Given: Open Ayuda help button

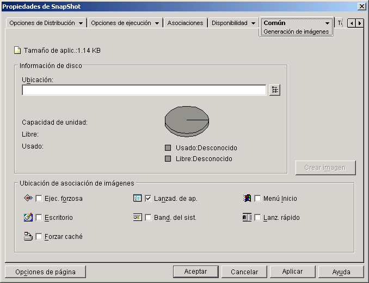Looking at the screenshot, I should (341, 272).
